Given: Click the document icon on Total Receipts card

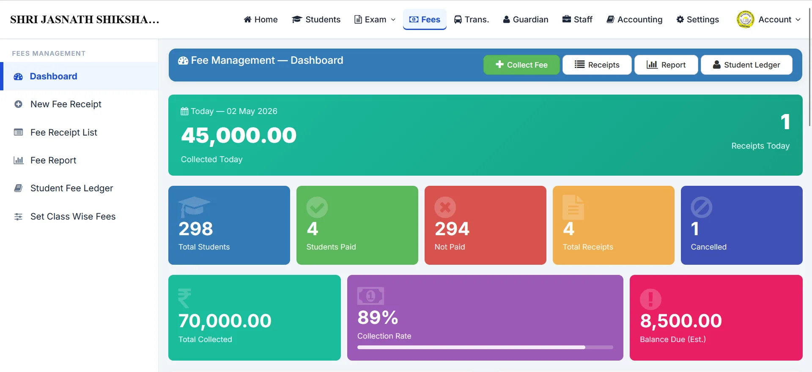Looking at the screenshot, I should (x=573, y=207).
